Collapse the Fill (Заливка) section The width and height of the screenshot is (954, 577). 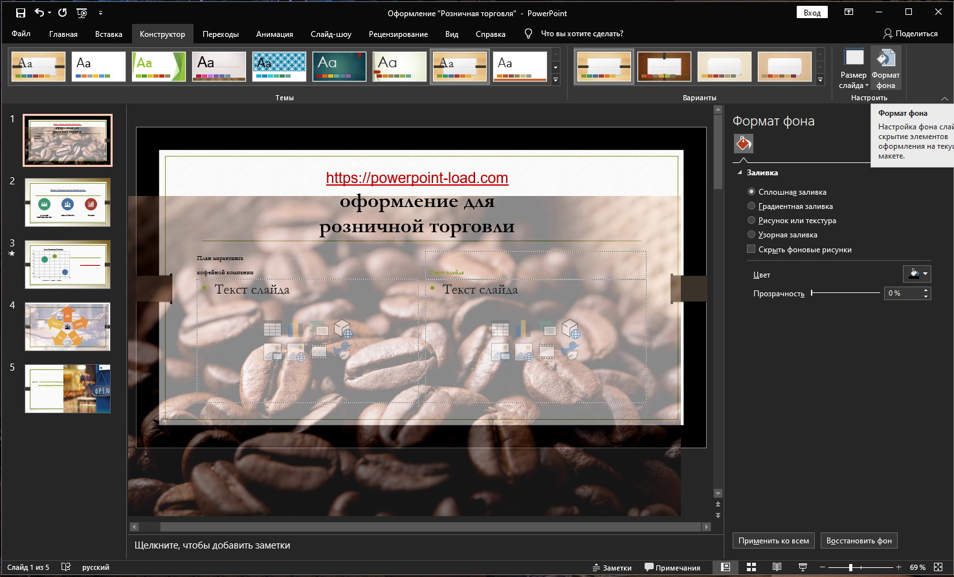coord(740,173)
